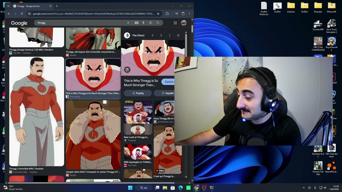Open Microsoft Edge from the taskbar
Viewport: 342px width, 192px height.
click(181, 188)
